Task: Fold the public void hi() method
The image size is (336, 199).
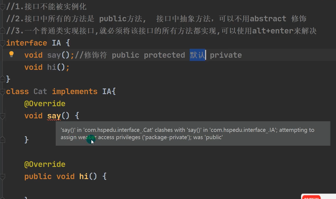Action: click(x=2, y=177)
